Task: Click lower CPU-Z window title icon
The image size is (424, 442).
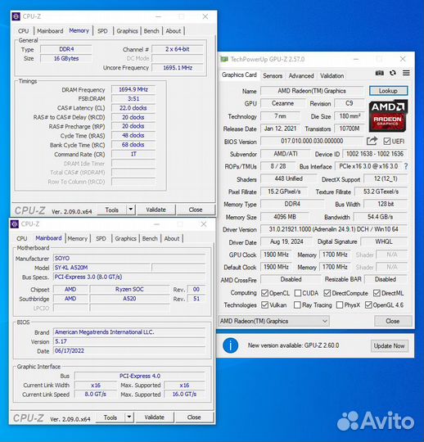Action: pyautogui.click(x=15, y=224)
